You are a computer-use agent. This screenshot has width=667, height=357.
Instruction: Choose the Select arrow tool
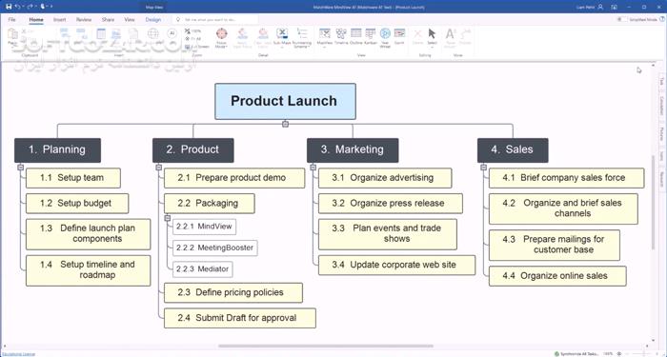tap(432, 36)
